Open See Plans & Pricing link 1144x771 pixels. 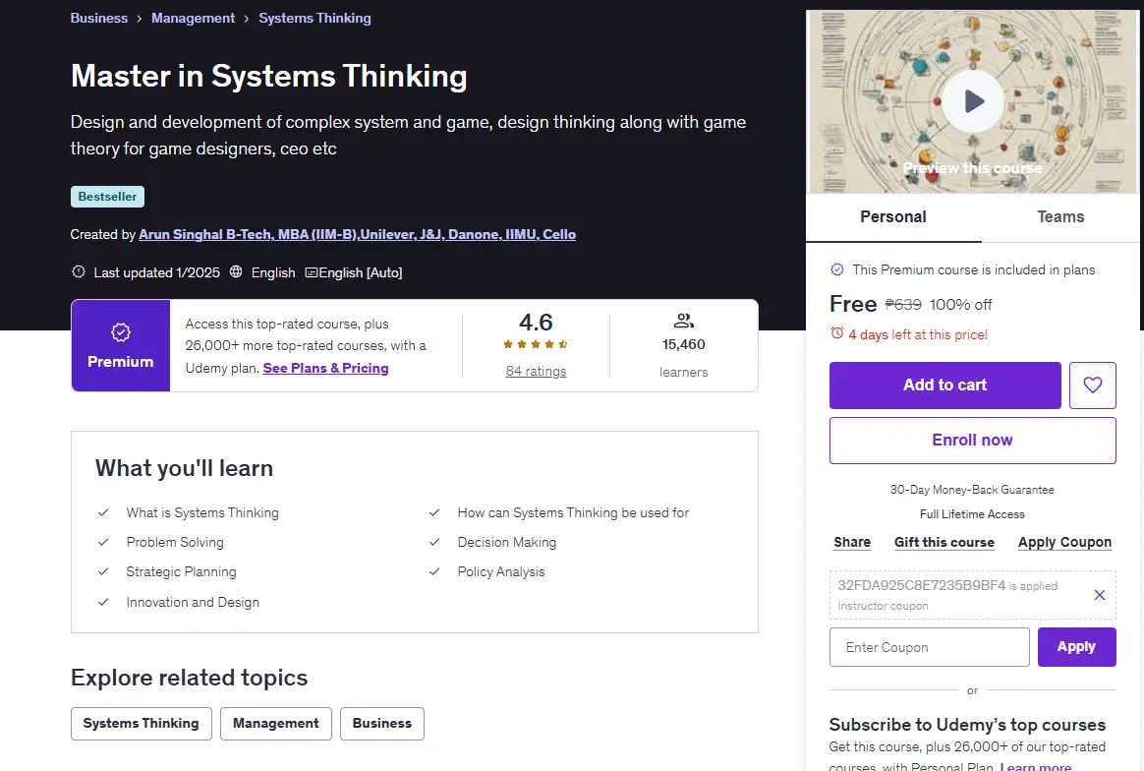tap(325, 368)
